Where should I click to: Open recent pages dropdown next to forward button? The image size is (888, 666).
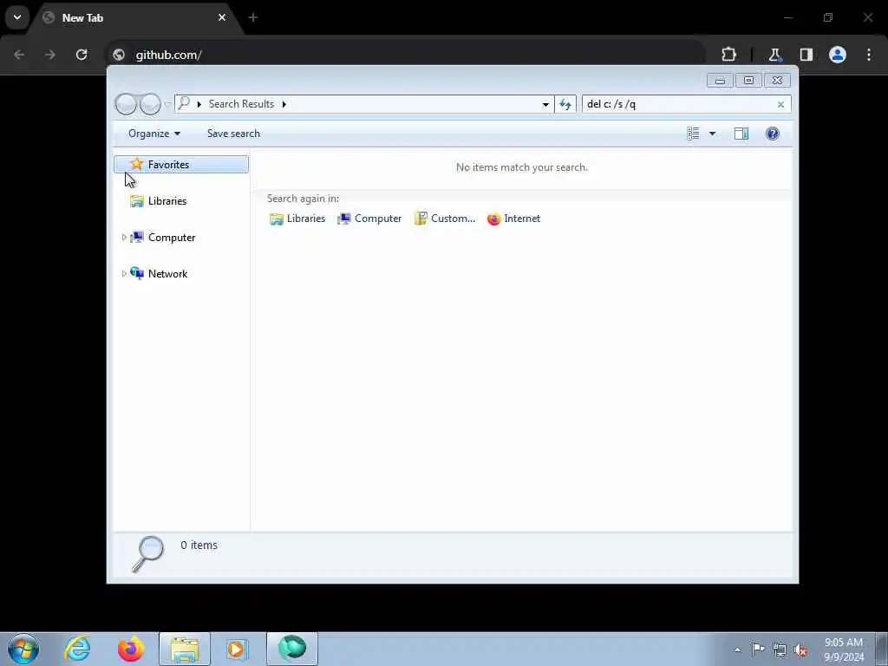tap(167, 104)
